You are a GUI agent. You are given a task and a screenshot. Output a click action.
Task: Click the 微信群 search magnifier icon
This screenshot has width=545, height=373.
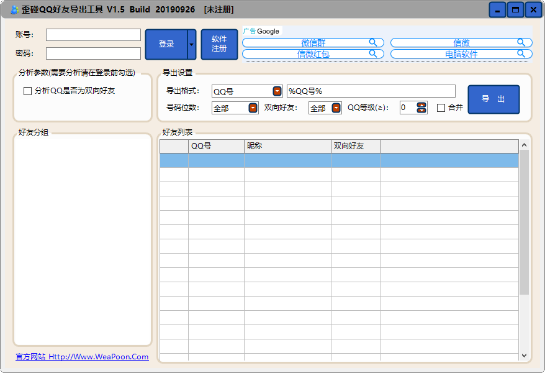(x=374, y=42)
